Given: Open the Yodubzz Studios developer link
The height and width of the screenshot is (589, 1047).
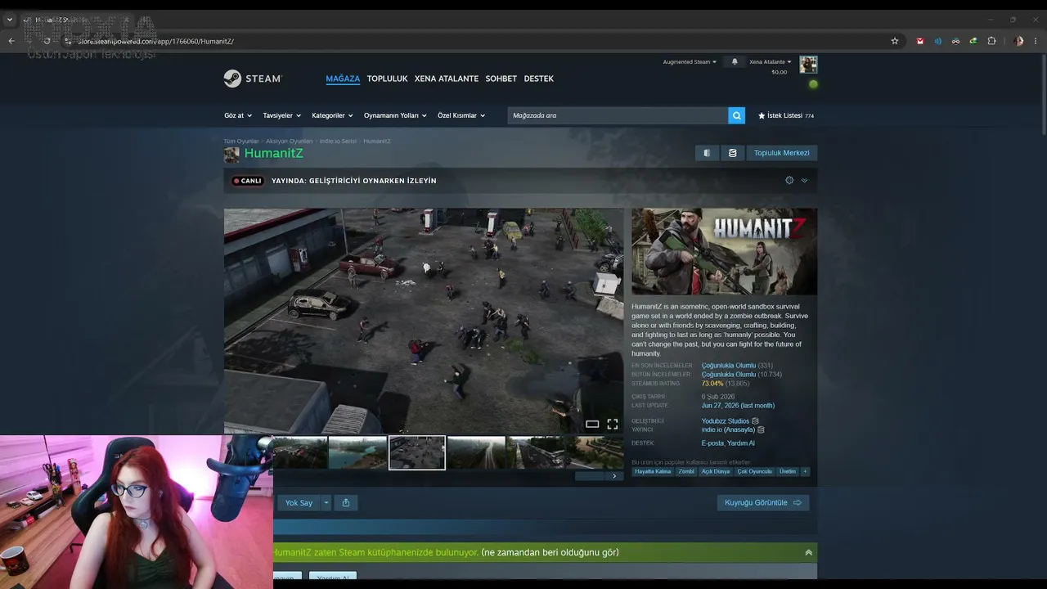Looking at the screenshot, I should (x=726, y=420).
